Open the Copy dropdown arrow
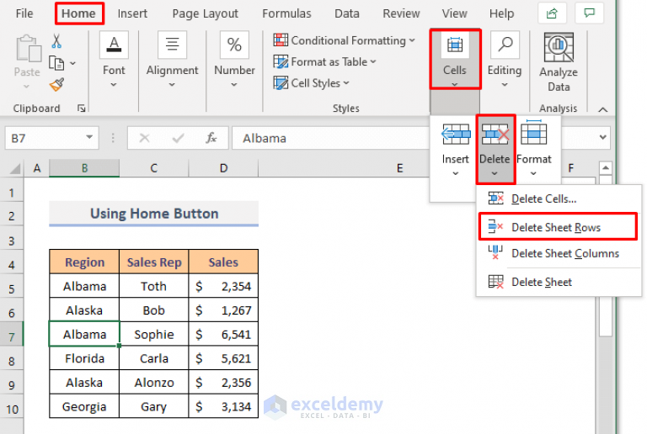The image size is (647, 434). click(73, 63)
